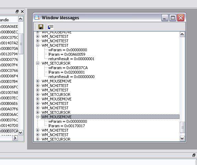This screenshot has width=197, height=165.
Task: Select returnResult = 0x00000000 entry
Action: [x=71, y=77]
